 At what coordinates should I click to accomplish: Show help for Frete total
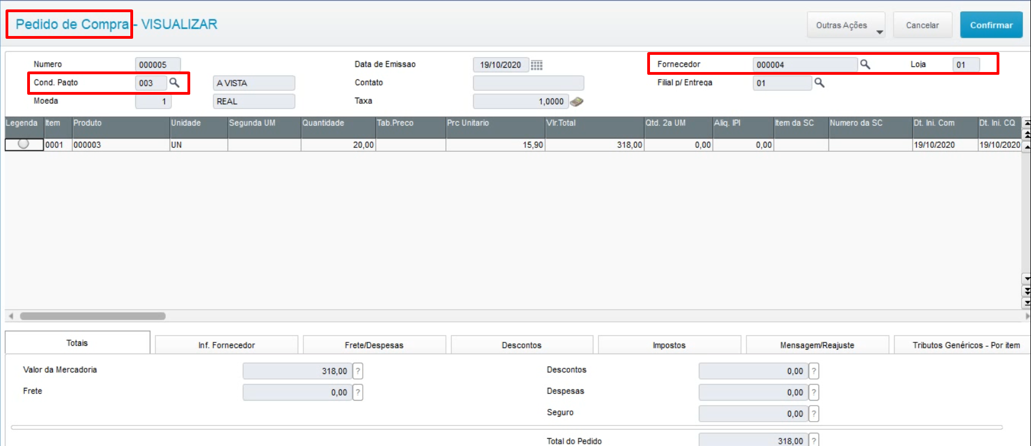[x=358, y=392]
